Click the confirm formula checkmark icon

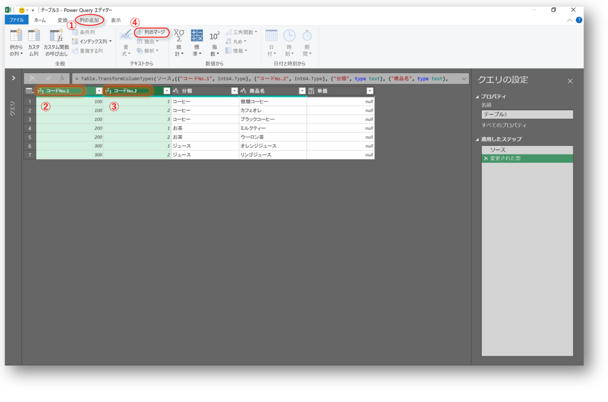point(48,78)
